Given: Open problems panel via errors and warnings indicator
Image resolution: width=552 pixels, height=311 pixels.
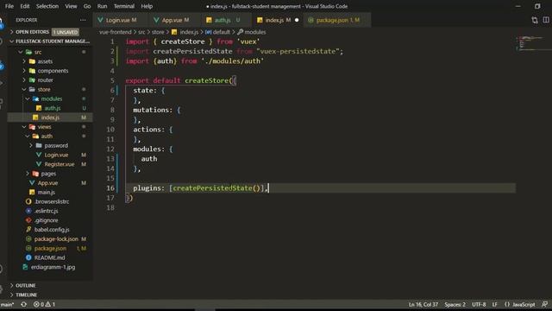Looking at the screenshot, I should pyautogui.click(x=44, y=304).
